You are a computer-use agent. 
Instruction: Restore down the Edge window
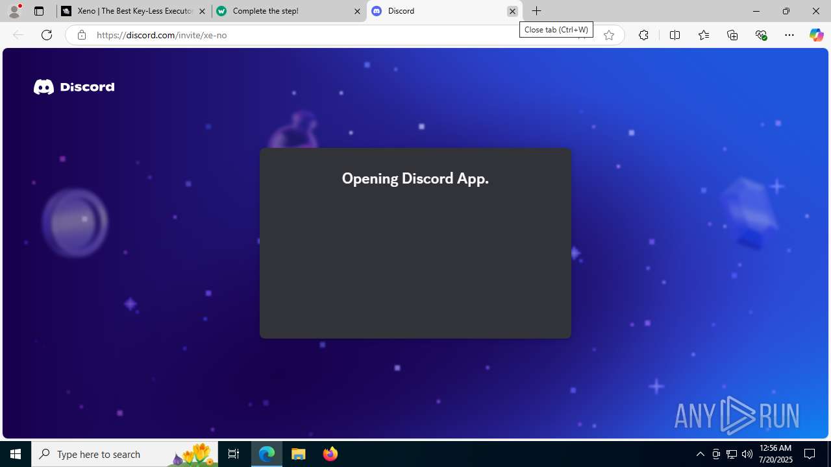coord(786,11)
